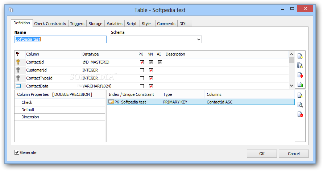Click the Datatype column header
Screen dimensions: 323x171
[90, 54]
